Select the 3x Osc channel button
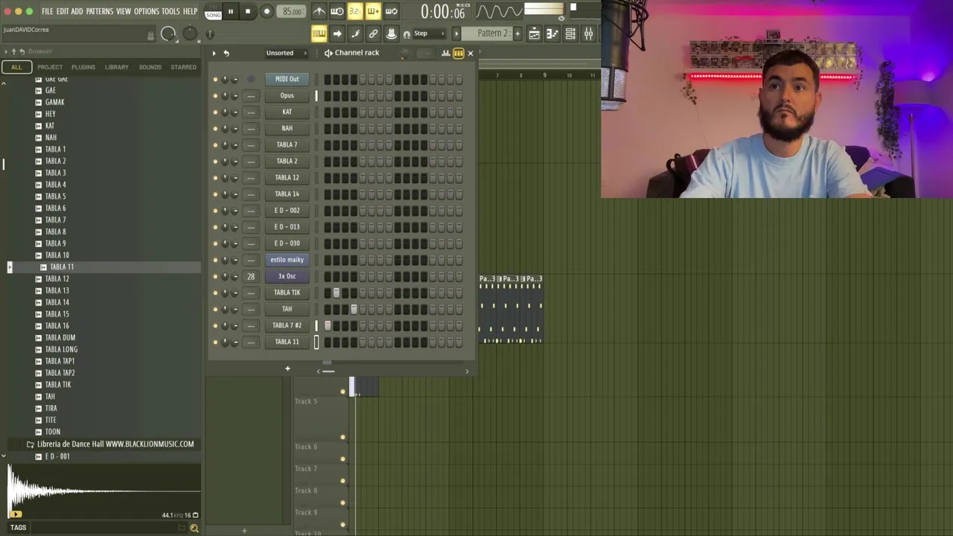The image size is (953, 536). click(x=287, y=276)
